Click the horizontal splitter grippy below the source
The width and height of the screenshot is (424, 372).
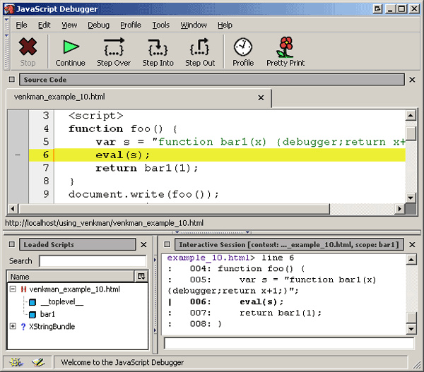click(x=212, y=232)
